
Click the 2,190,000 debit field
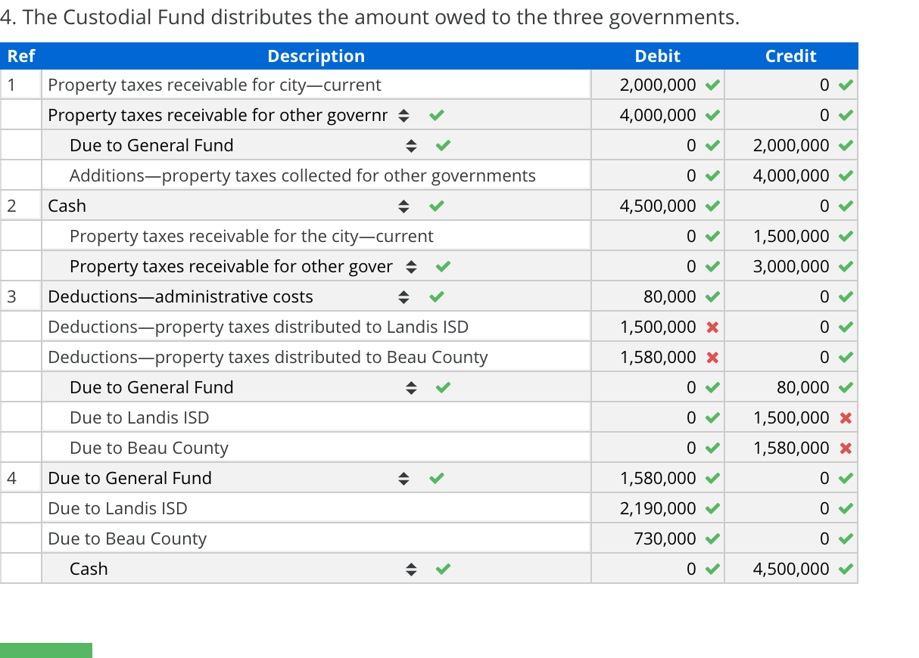657,508
